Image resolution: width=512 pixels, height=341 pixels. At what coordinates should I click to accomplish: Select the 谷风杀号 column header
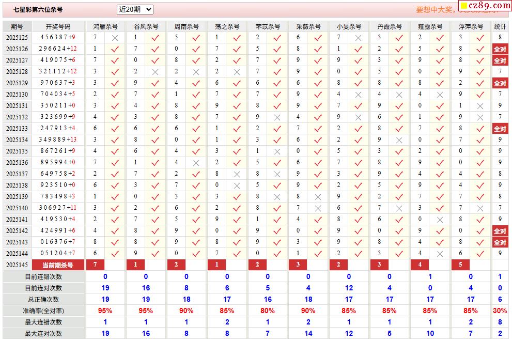point(146,27)
